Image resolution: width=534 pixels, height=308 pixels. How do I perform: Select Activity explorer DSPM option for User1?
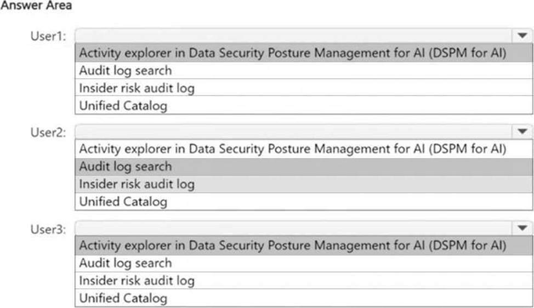(292, 53)
